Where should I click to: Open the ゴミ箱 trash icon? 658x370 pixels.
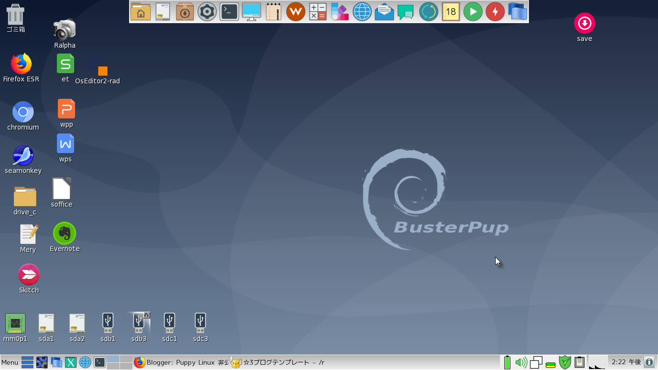click(15, 14)
